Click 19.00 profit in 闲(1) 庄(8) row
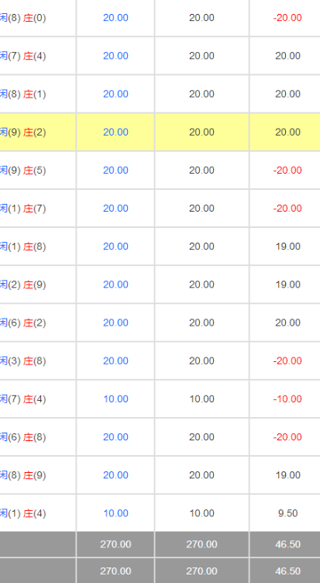 click(x=287, y=247)
